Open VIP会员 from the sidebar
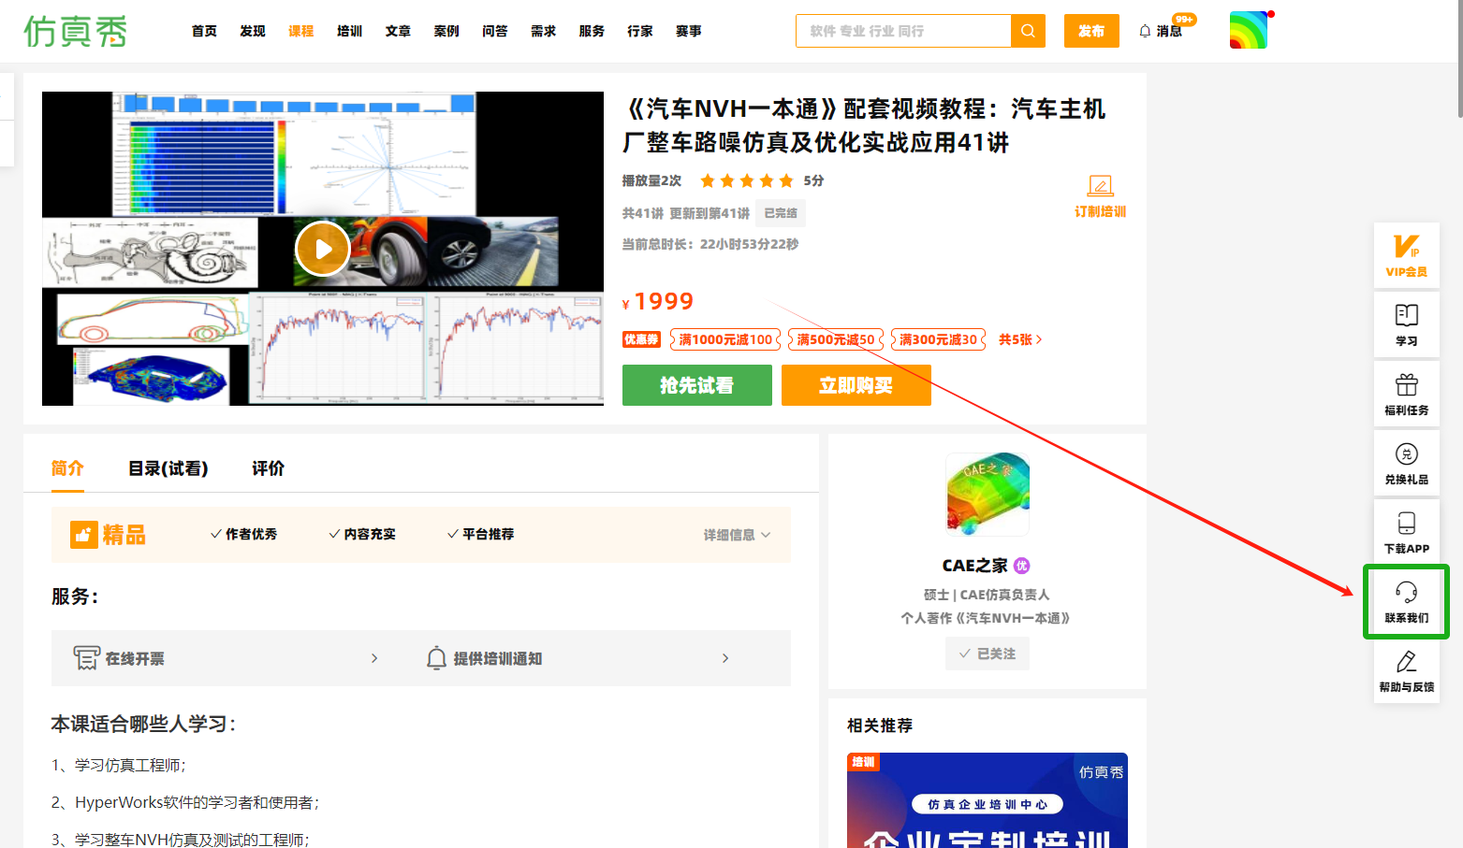Viewport: 1463px width, 848px height. (x=1406, y=256)
